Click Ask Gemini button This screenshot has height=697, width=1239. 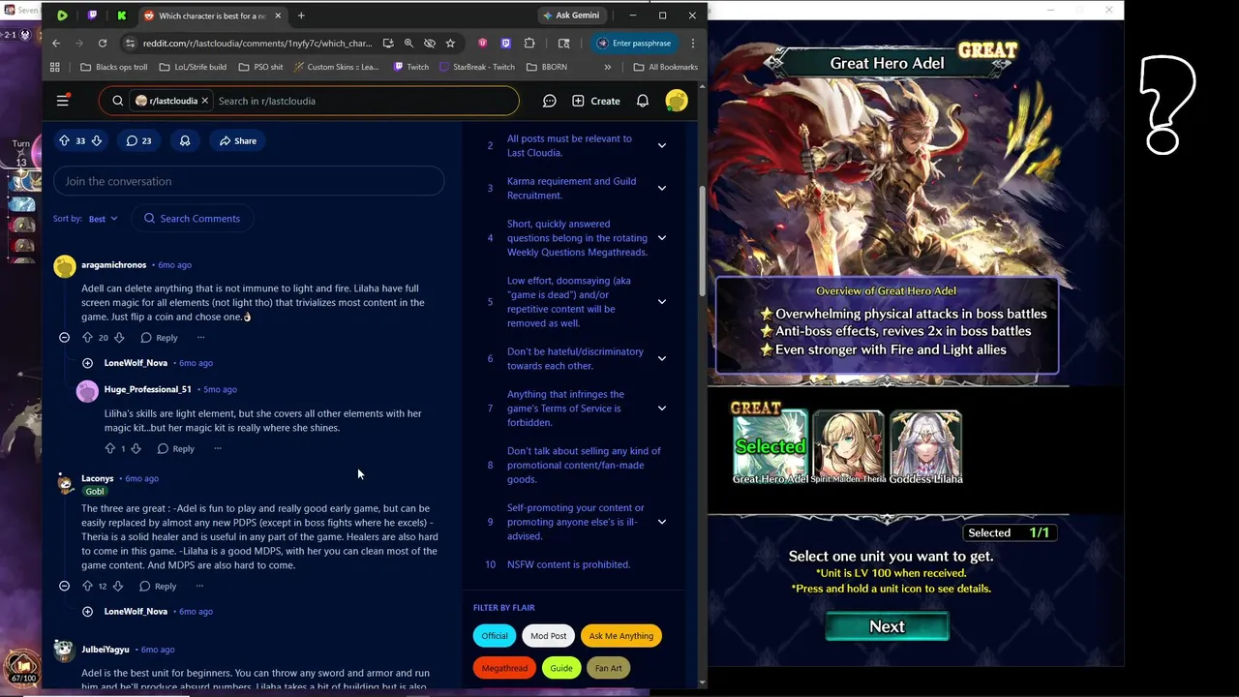(x=571, y=15)
